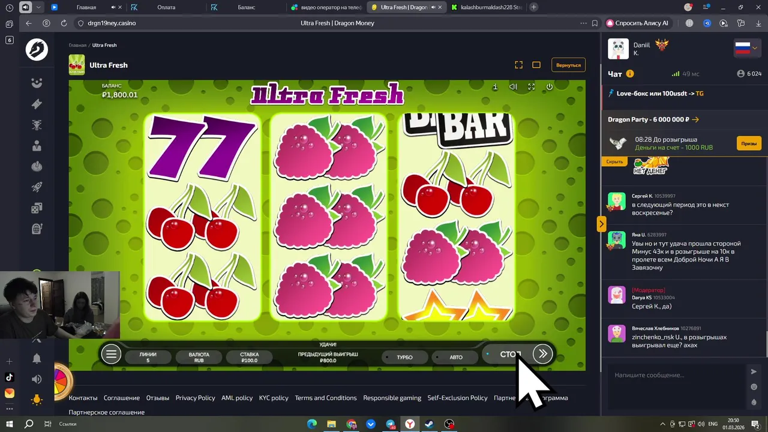This screenshot has width=768, height=432.
Task: Open the wheel-style icon in sidebar
Action: tap(37, 166)
